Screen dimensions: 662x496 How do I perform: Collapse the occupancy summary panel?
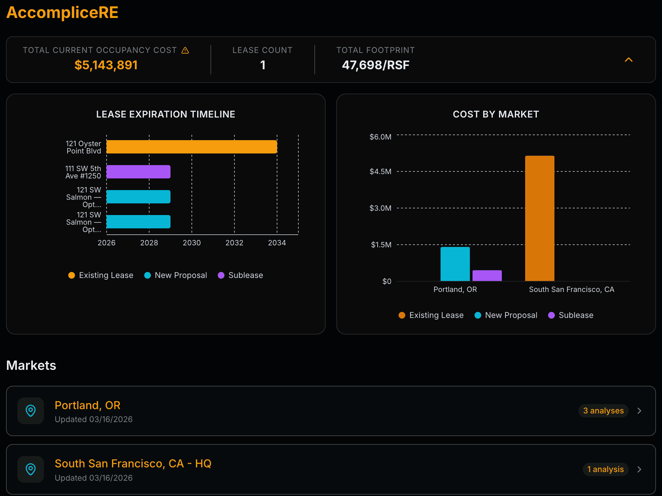[x=629, y=60]
